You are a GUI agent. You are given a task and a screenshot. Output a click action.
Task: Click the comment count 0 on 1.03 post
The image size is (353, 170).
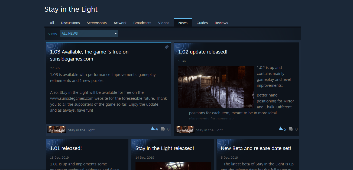pos(168,129)
